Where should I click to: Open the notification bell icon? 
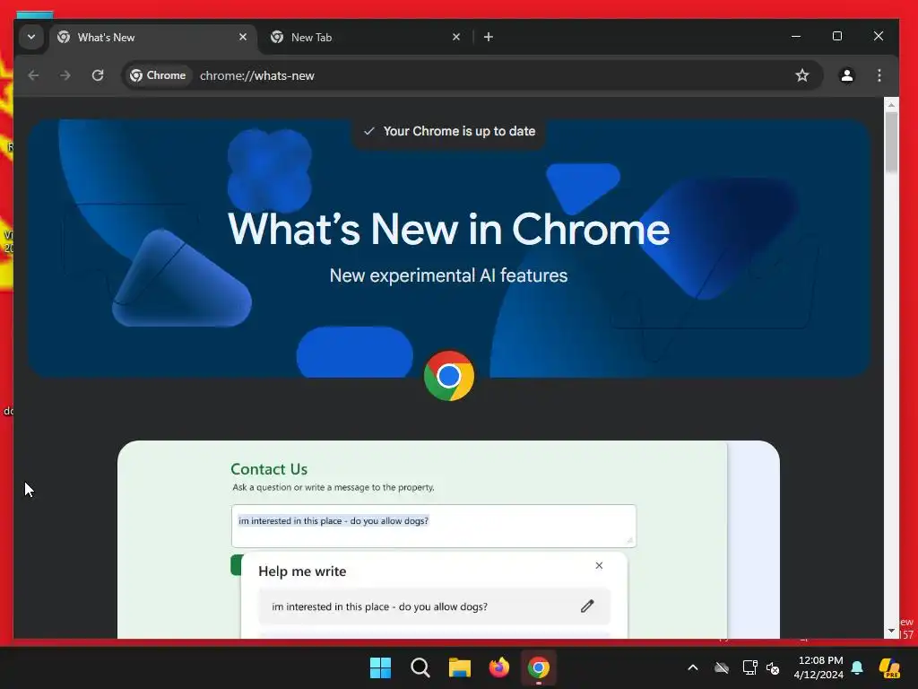pyautogui.click(x=857, y=667)
